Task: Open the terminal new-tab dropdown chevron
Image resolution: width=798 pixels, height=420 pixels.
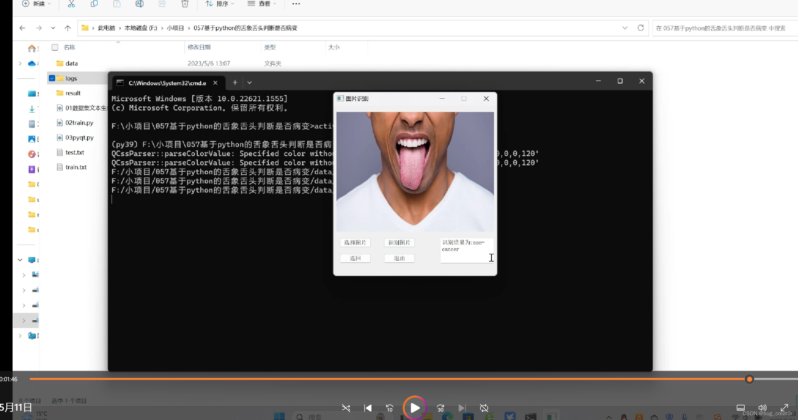Action: [249, 82]
